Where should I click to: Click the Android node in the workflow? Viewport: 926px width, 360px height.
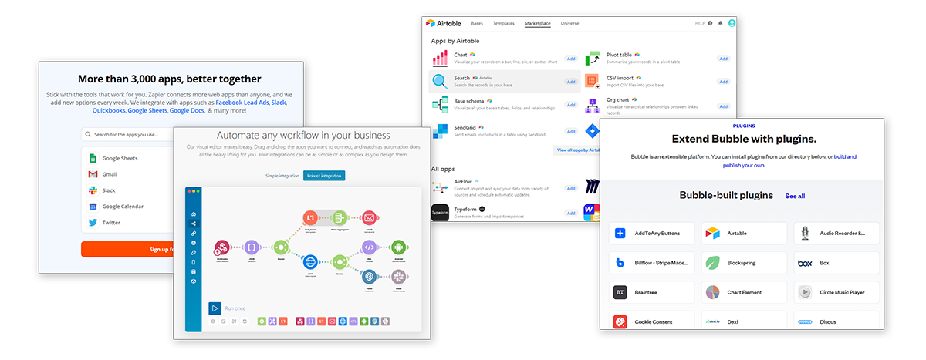(x=399, y=247)
